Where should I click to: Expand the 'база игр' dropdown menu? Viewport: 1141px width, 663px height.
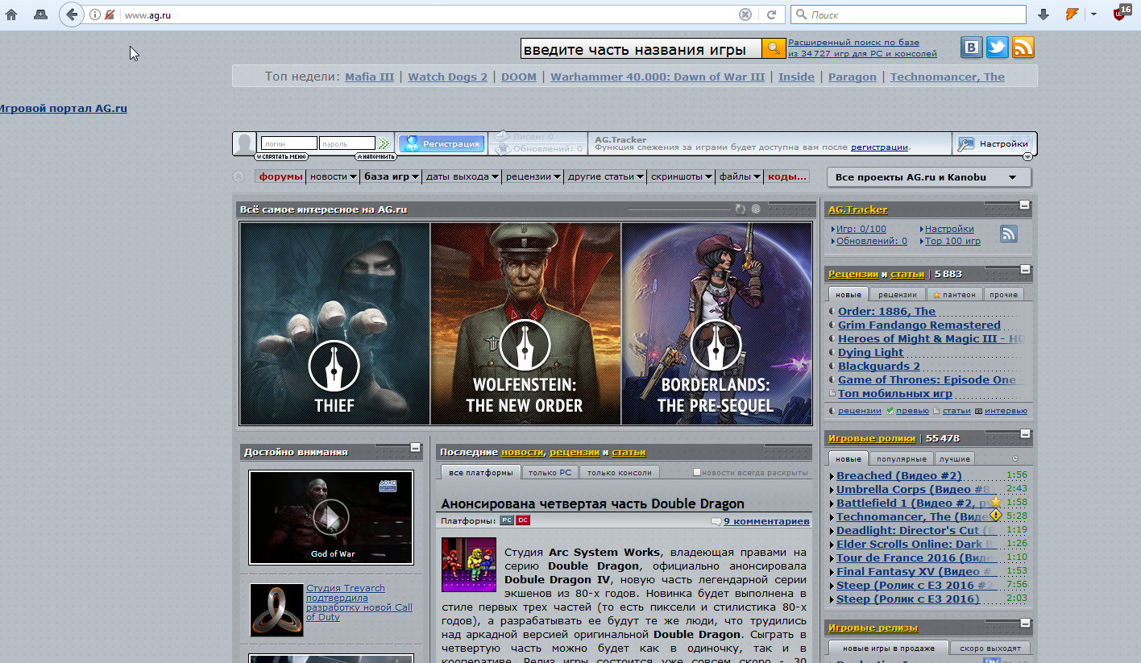[392, 176]
